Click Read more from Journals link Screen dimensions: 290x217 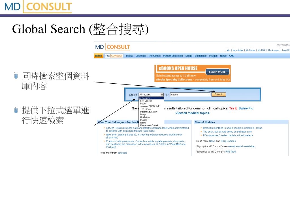point(122,153)
